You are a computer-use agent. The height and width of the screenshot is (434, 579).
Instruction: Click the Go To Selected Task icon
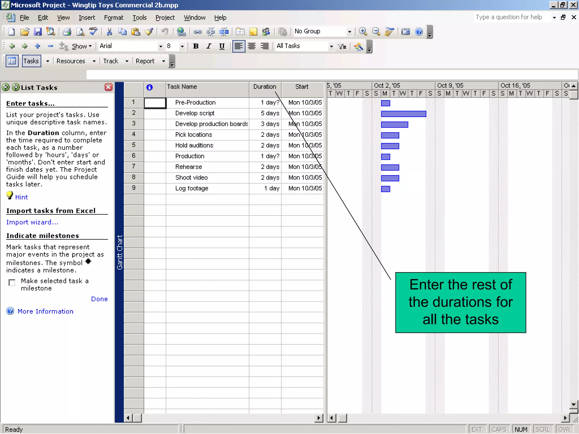(x=390, y=31)
